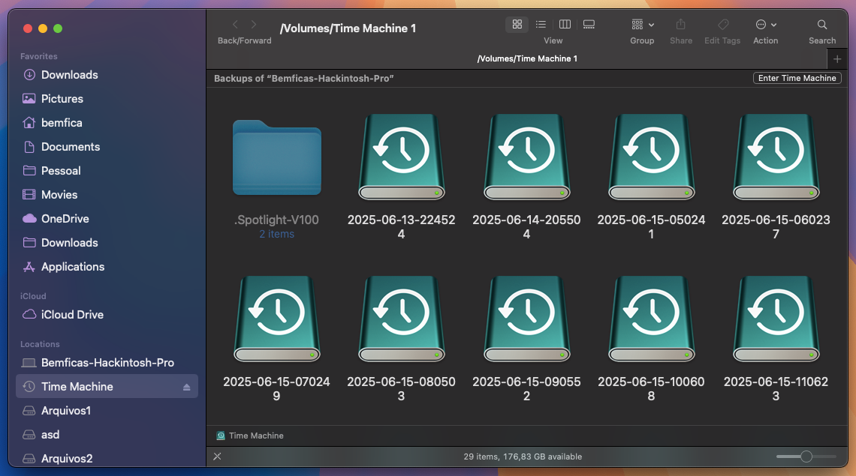Screen dimensions: 856x476
Task: Select backup 2025-06-13-224524
Action: pyautogui.click(x=401, y=157)
